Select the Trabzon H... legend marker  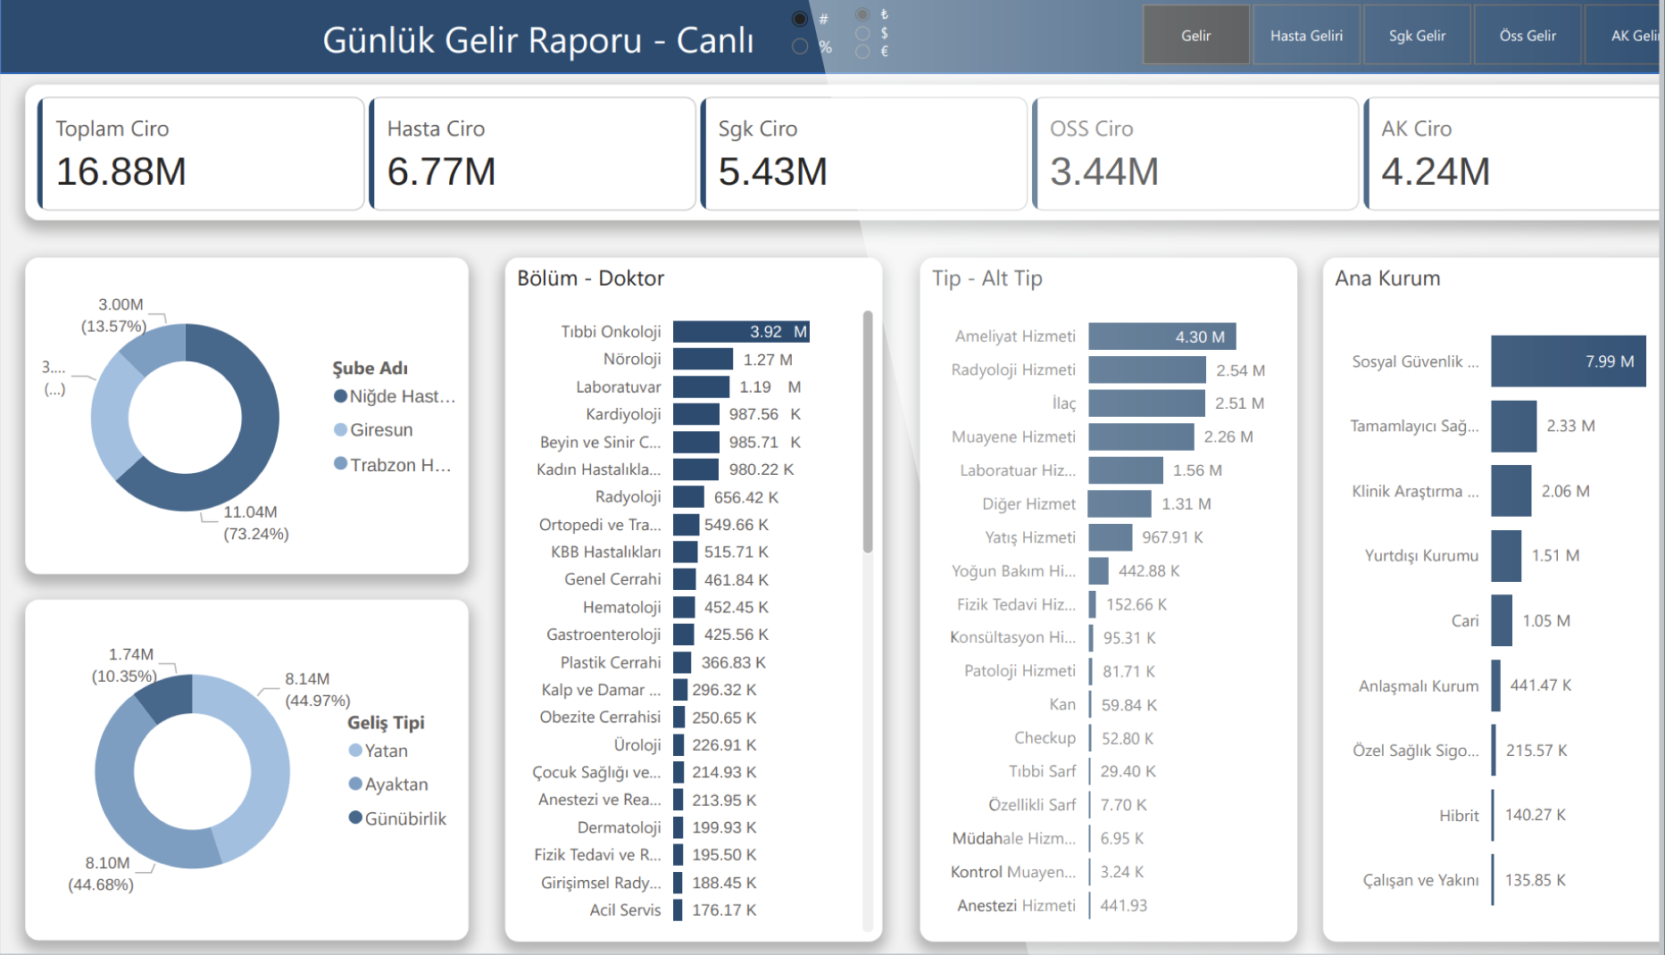pos(340,464)
